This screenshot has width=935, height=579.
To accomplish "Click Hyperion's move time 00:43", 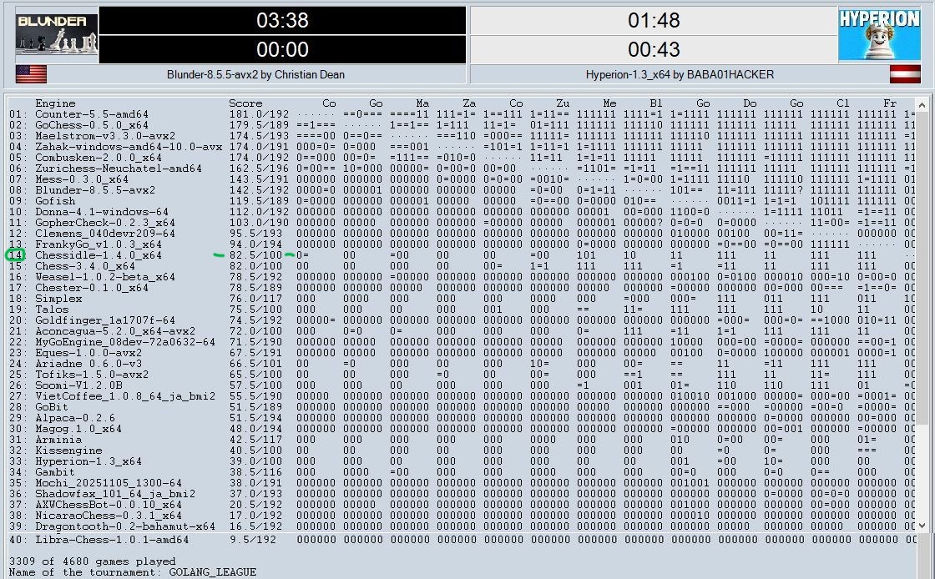I will pyautogui.click(x=654, y=49).
